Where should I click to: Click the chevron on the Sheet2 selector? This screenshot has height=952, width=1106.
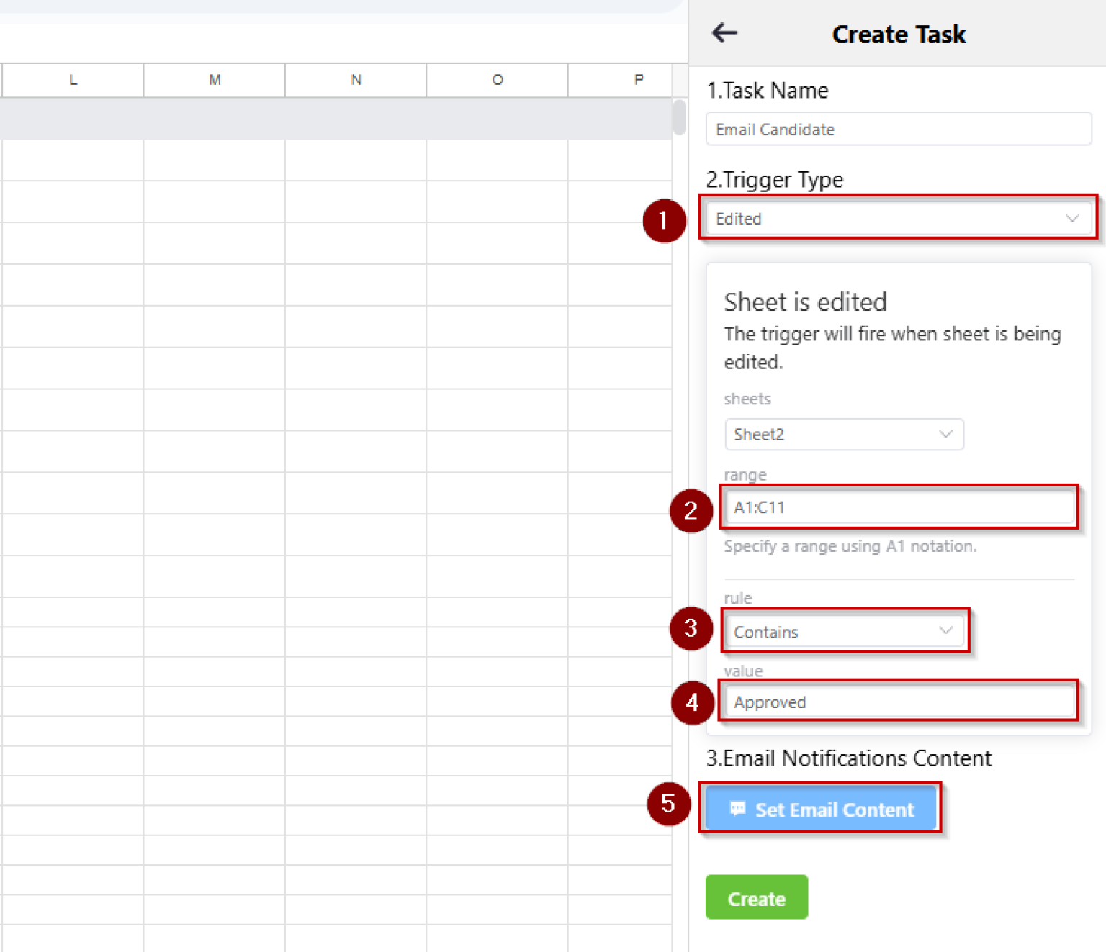click(x=945, y=434)
